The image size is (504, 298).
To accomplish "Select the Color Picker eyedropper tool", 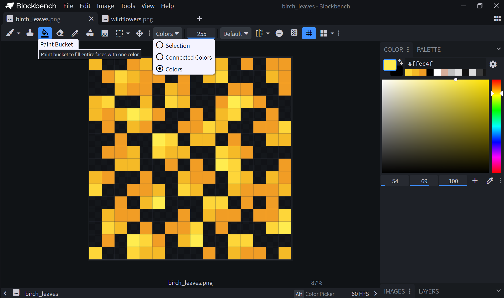I will point(75,33).
